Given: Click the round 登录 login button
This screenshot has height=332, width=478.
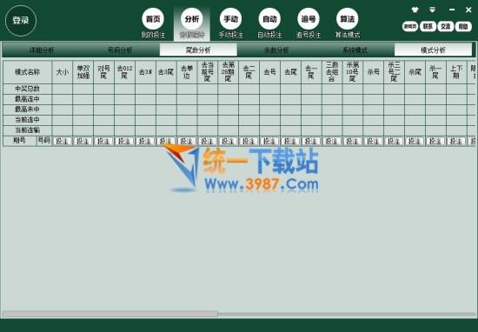Looking at the screenshot, I should [21, 21].
